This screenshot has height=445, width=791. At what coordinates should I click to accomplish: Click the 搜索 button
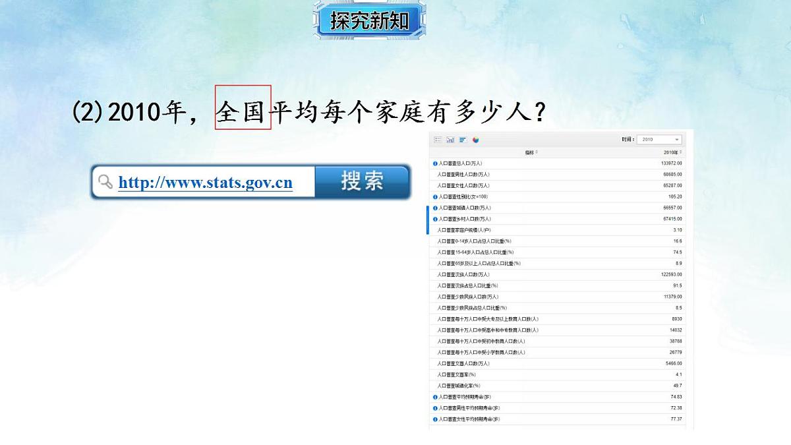tap(362, 181)
